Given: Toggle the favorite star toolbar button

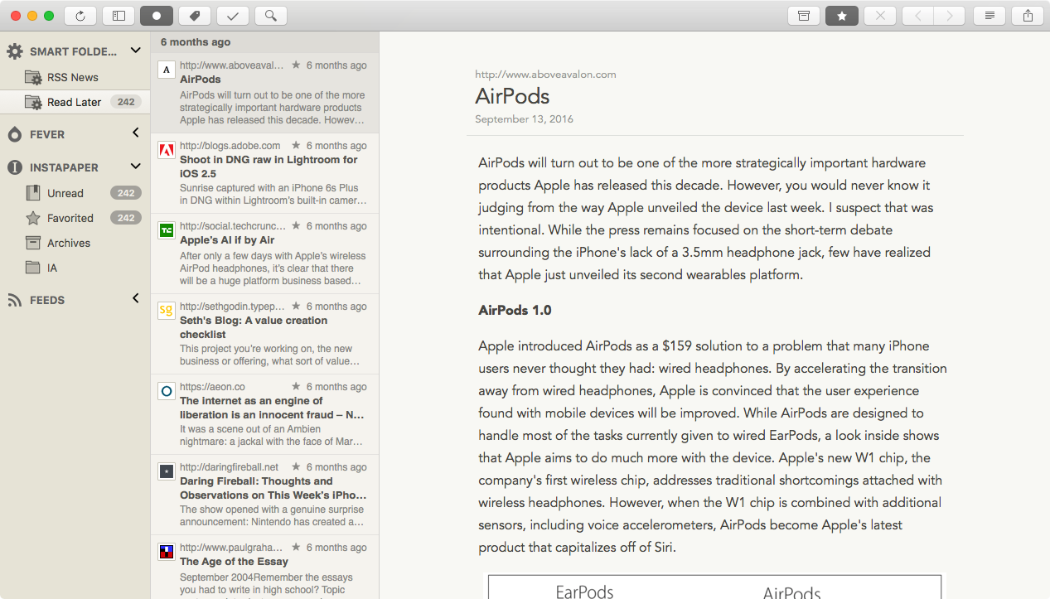Looking at the screenshot, I should (842, 15).
